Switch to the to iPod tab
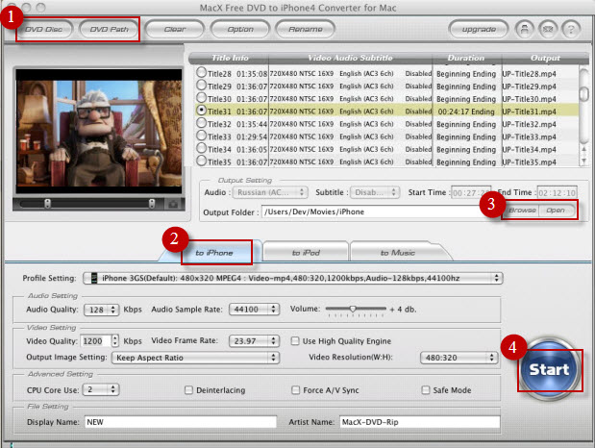Screen dimensions: 595x448 pyautogui.click(x=306, y=253)
